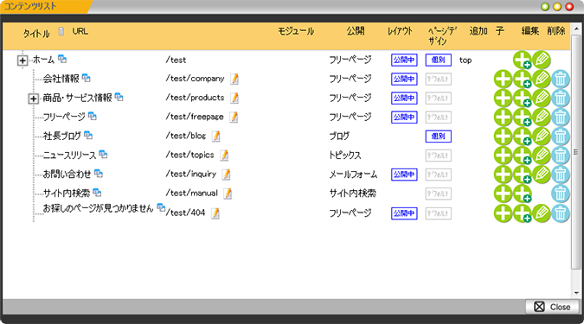Click the モジュール column header

point(296,31)
